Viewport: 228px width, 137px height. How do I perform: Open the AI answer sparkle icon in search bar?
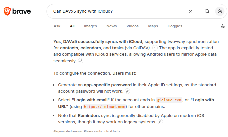[x=220, y=11]
